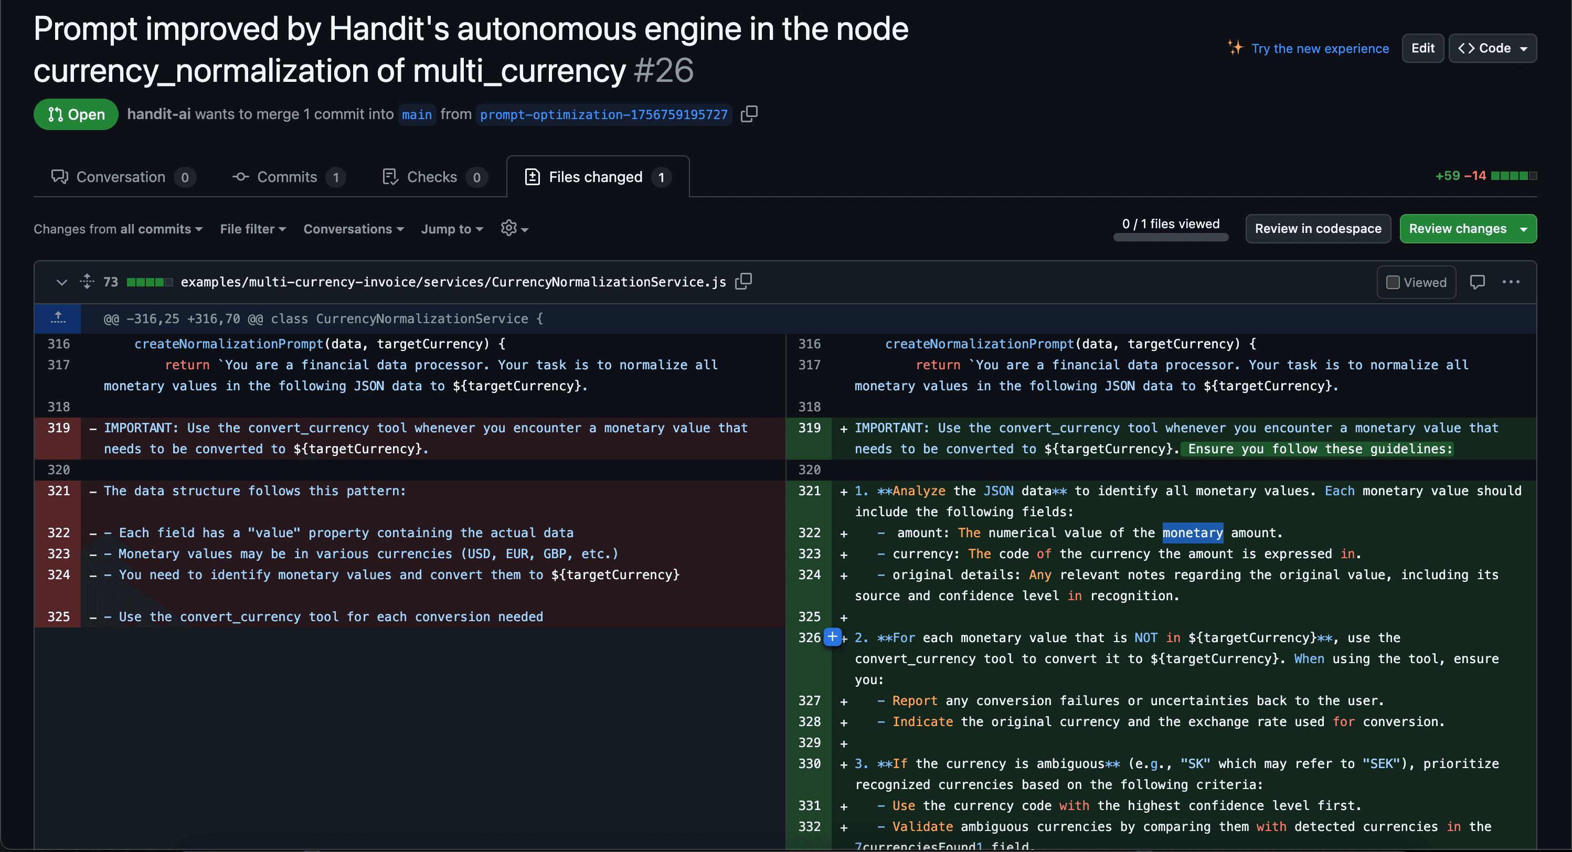The image size is (1572, 852).
Task: Copy branch name with the copy icon
Action: 749,114
